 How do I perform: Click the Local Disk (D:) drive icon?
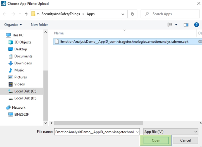click(x=10, y=99)
